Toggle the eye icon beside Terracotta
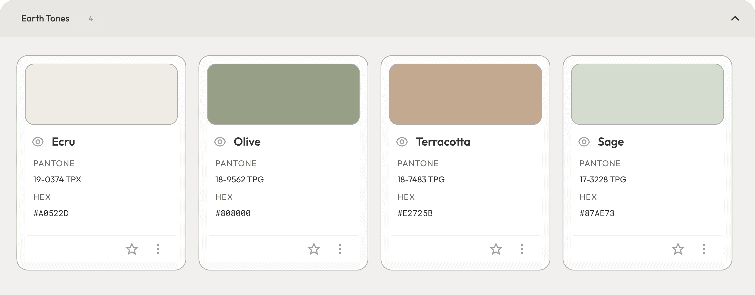The image size is (755, 295). [402, 142]
